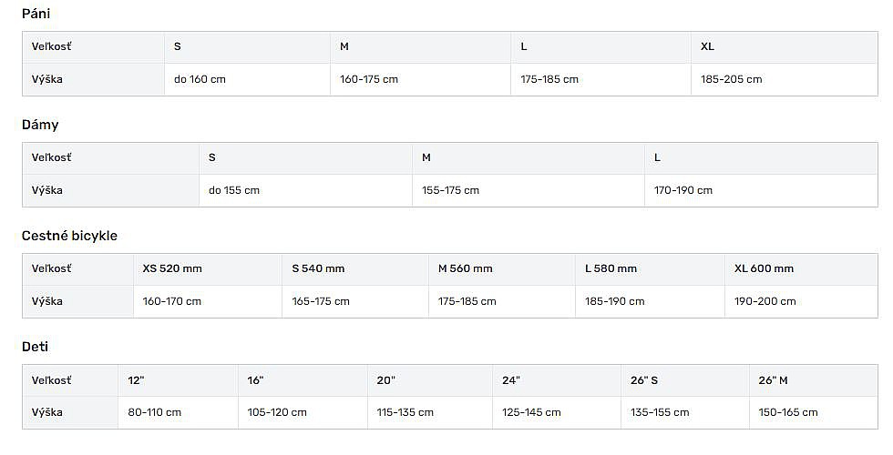893x455 pixels.
Task: Click the 190-200 cm height cell
Action: tap(801, 301)
